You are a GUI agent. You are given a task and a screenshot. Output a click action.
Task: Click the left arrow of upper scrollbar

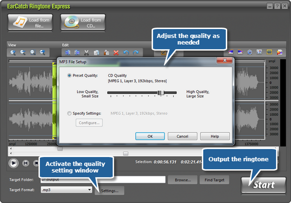(x=11, y=149)
